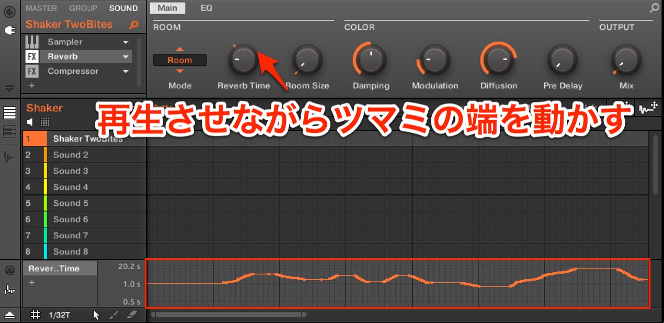
Task: Open the waveform sample editor icon
Action: click(x=9, y=156)
